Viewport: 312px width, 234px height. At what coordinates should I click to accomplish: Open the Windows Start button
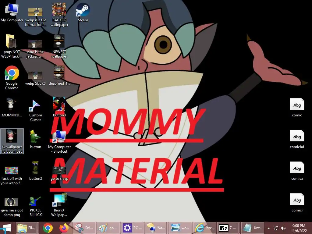[7, 228]
